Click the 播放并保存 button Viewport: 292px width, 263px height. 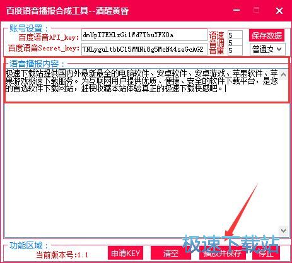(x=223, y=253)
